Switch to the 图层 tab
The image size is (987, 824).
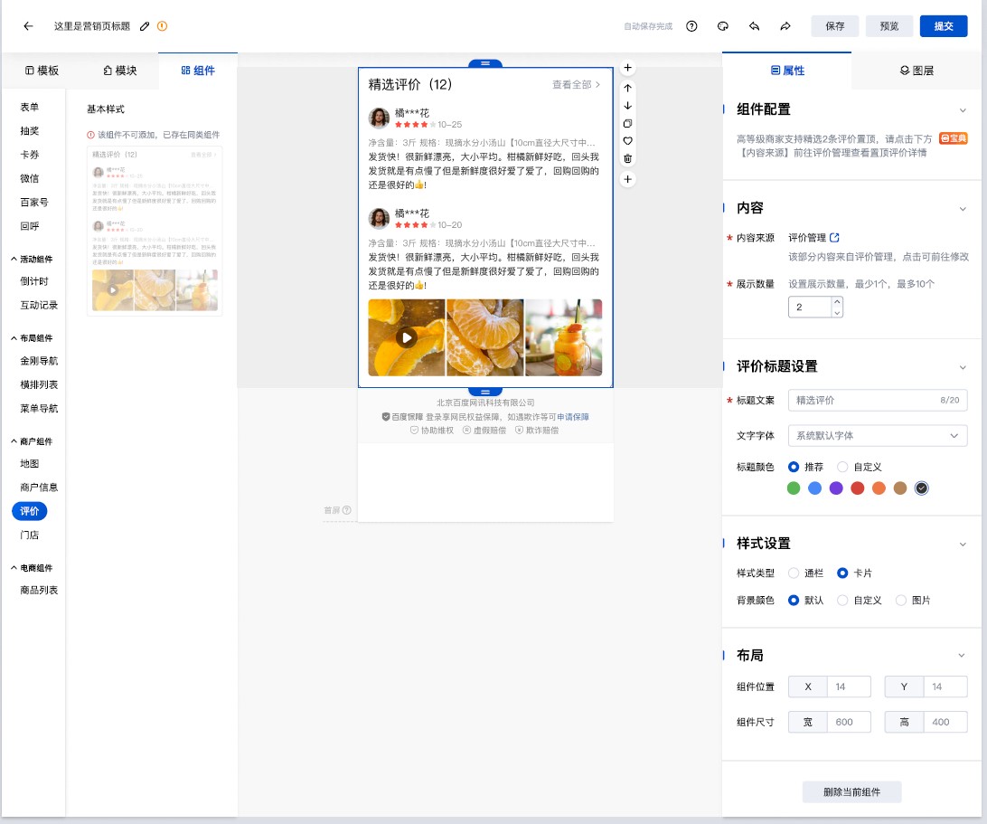[x=916, y=71]
